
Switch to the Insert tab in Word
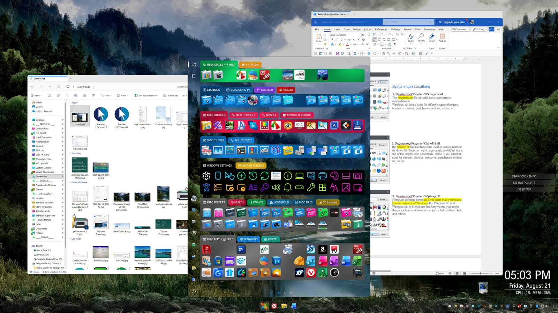click(337, 30)
